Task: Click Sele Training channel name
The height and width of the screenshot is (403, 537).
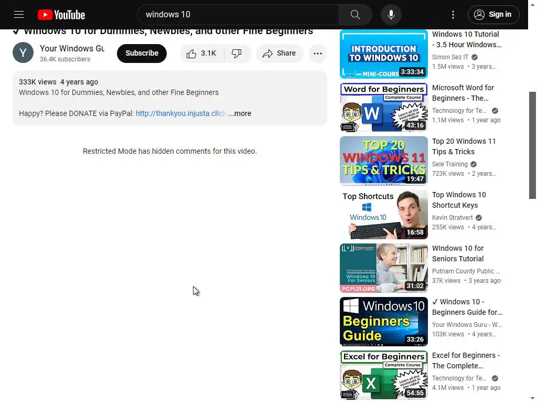Action: pos(449,164)
